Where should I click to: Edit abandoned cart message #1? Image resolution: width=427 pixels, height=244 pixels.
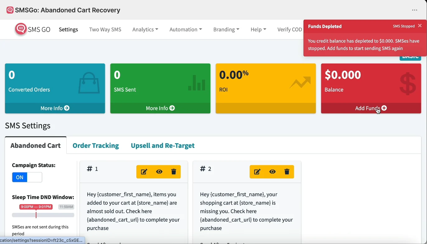(x=144, y=172)
